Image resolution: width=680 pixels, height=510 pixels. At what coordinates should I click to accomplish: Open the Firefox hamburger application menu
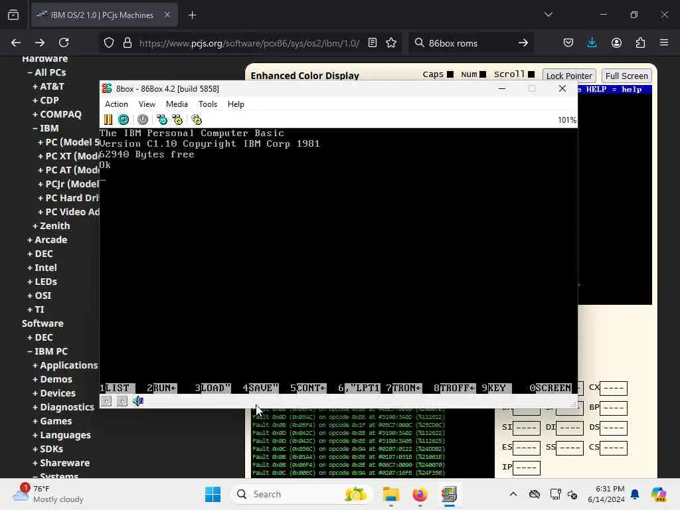664,43
